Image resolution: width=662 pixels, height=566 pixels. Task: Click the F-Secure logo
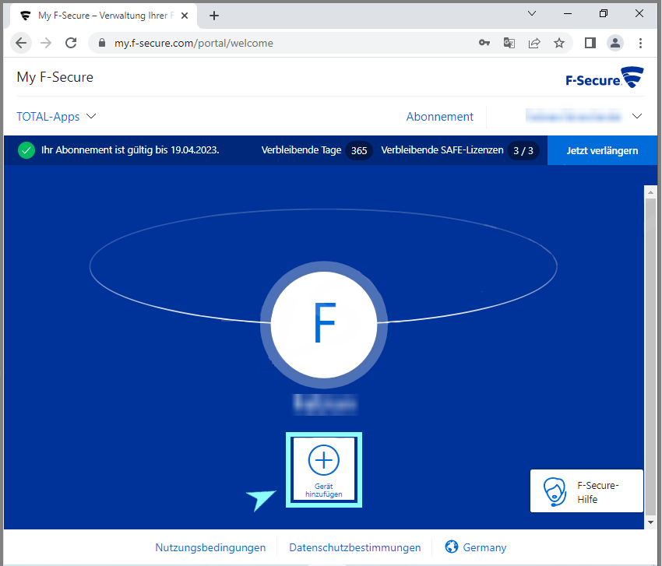[604, 77]
